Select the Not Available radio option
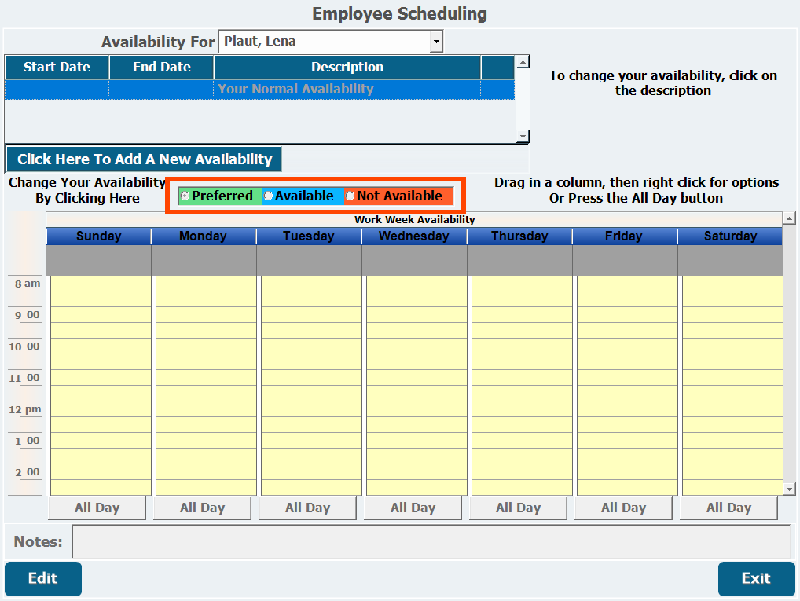The height and width of the screenshot is (601, 800). coord(350,196)
